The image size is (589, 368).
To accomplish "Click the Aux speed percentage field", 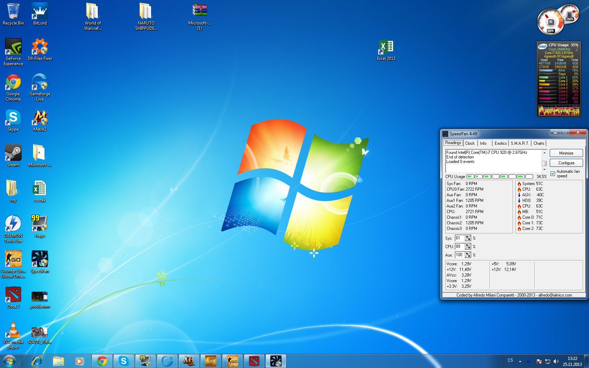I will [x=460, y=255].
